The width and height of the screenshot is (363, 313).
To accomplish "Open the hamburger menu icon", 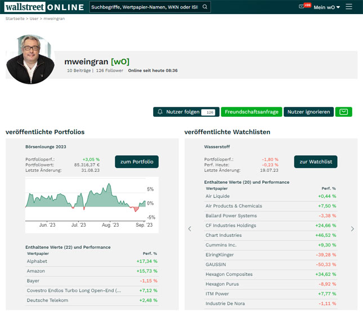I will 349,7.
